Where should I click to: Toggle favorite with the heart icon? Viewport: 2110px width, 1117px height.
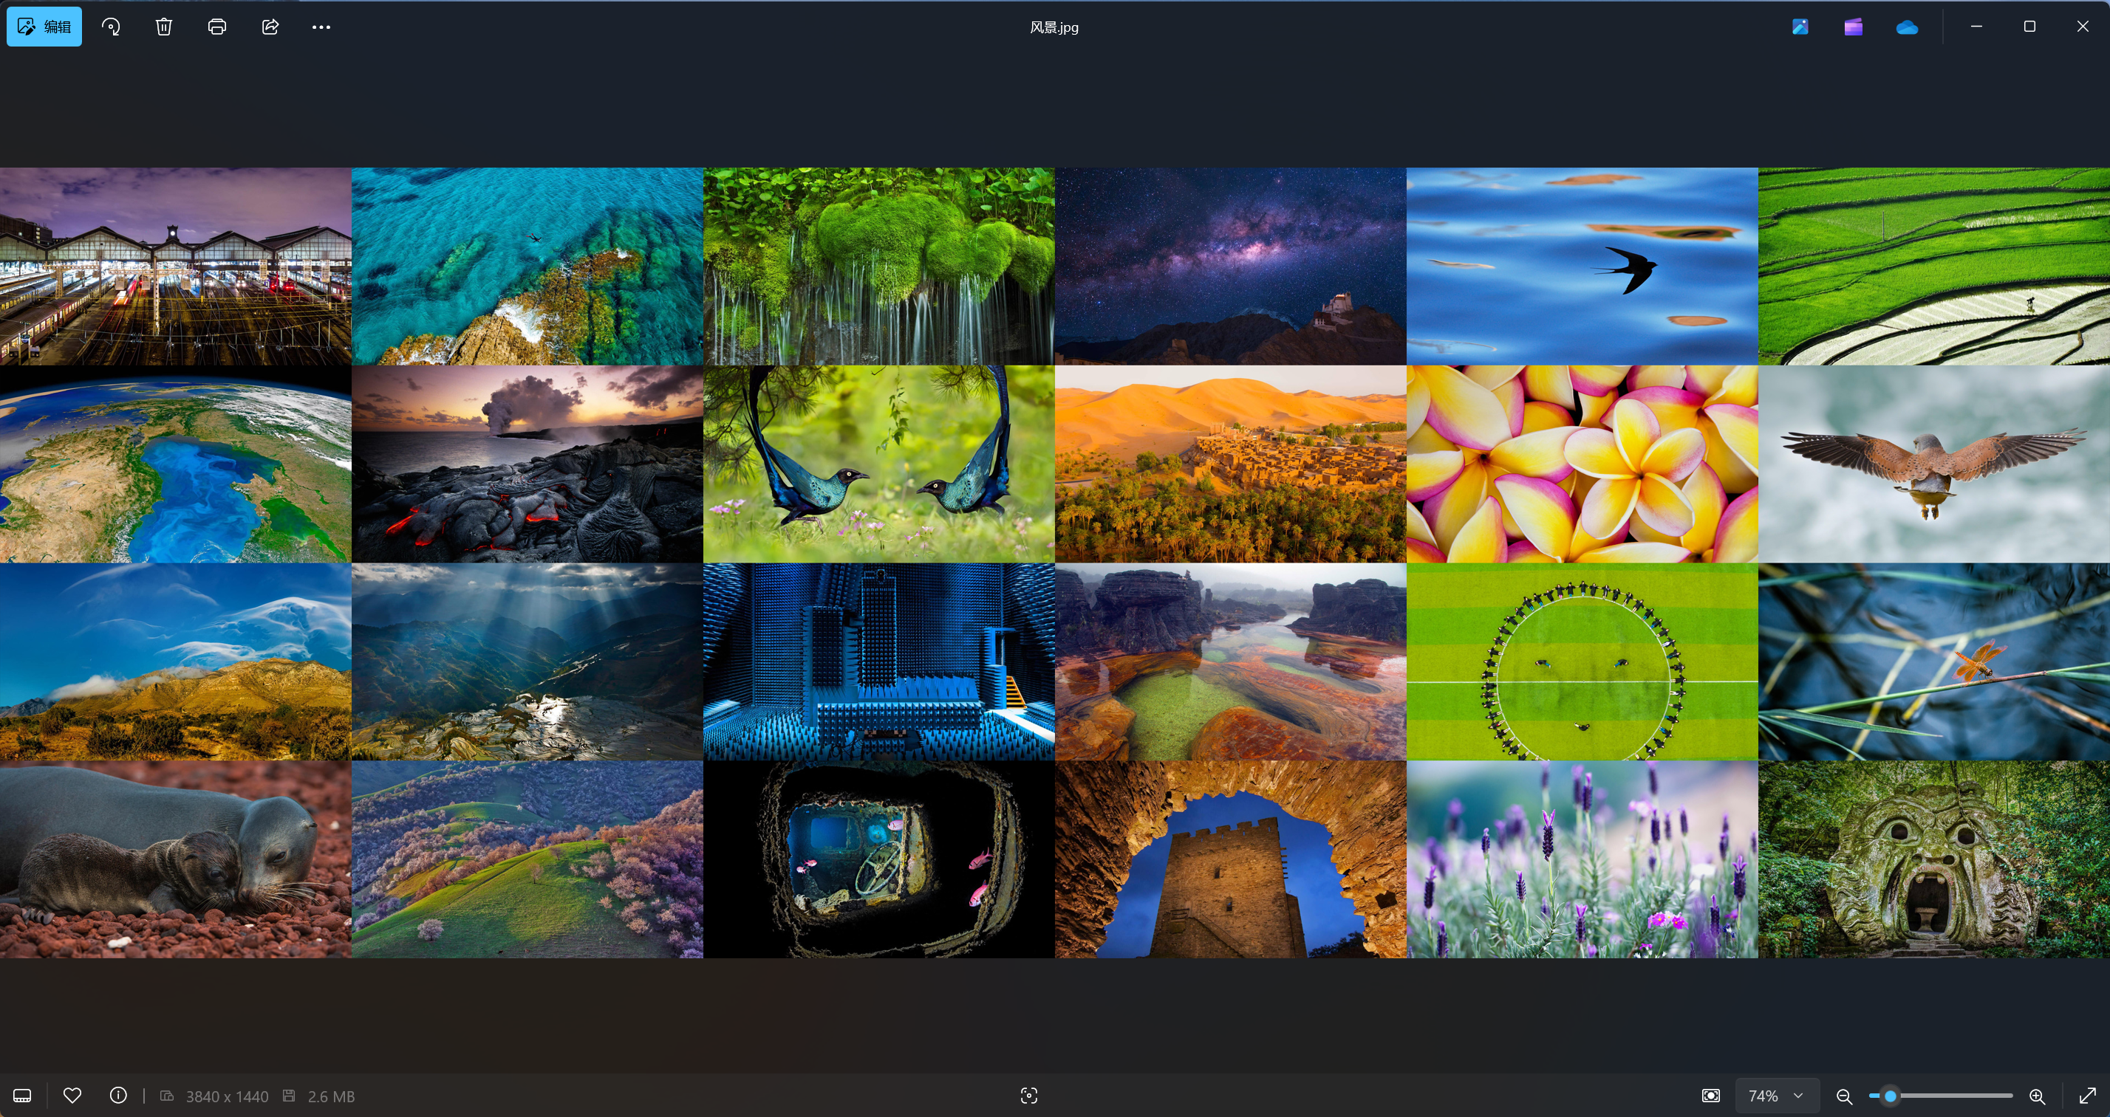click(x=72, y=1096)
